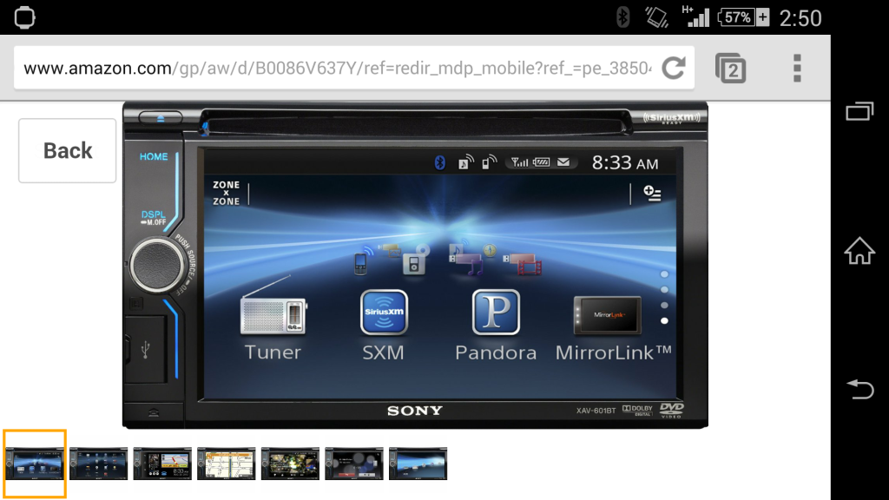Tap the Android home button
The image size is (889, 500).
coord(859,250)
